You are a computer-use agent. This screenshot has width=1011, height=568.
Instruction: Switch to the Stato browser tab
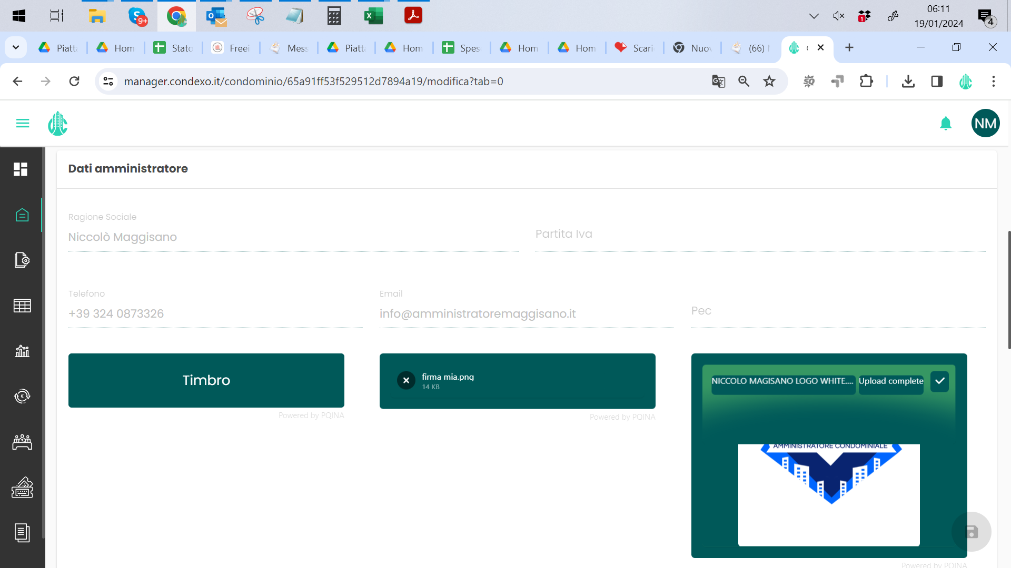point(174,48)
